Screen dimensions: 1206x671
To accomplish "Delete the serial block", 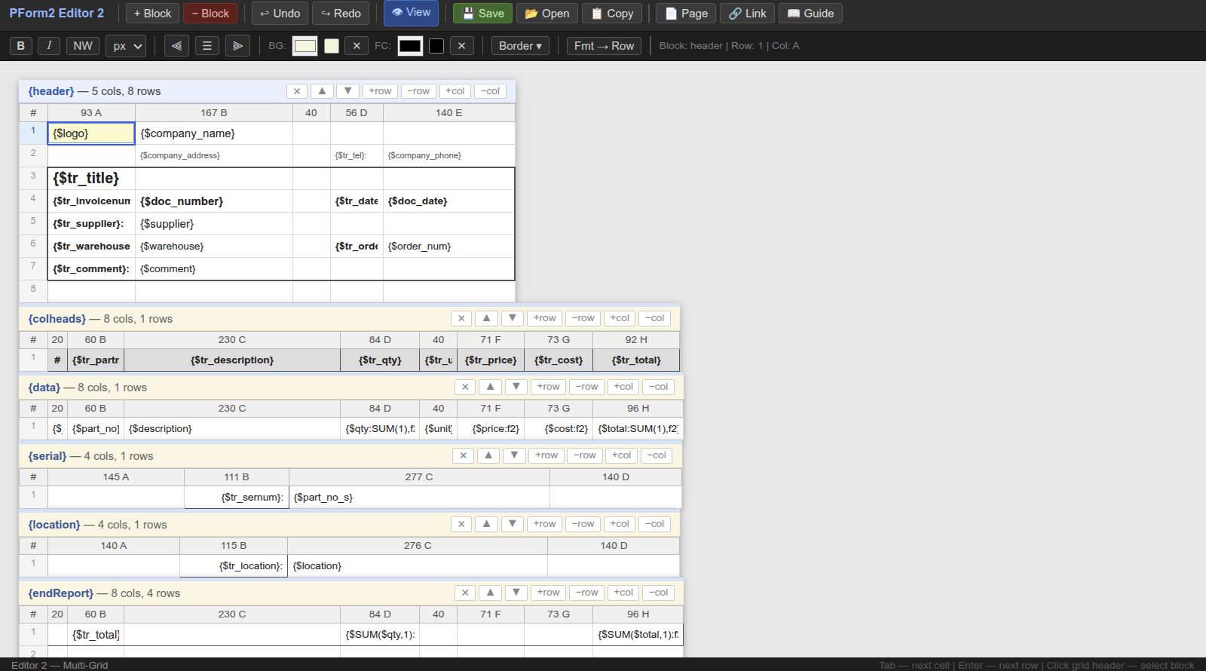I will tap(463, 455).
